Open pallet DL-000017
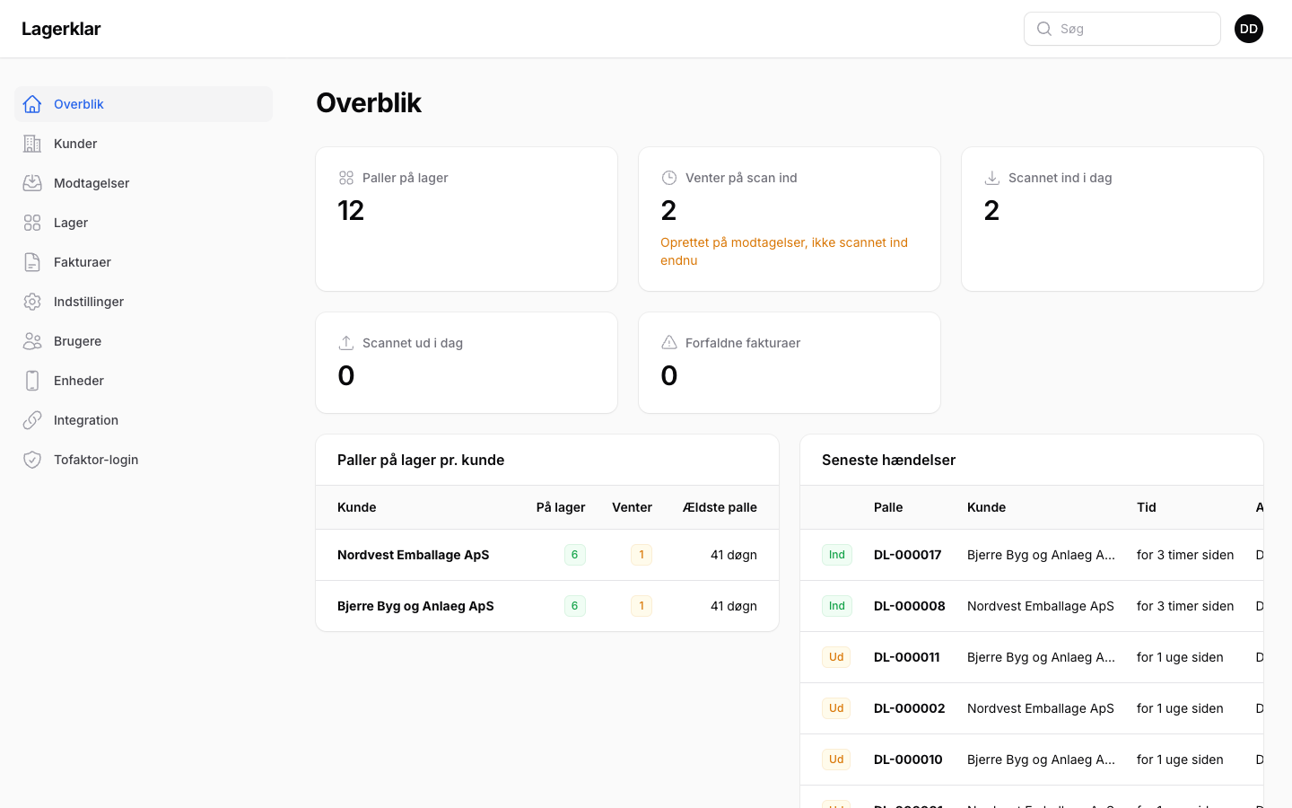The height and width of the screenshot is (808, 1292). 908,555
